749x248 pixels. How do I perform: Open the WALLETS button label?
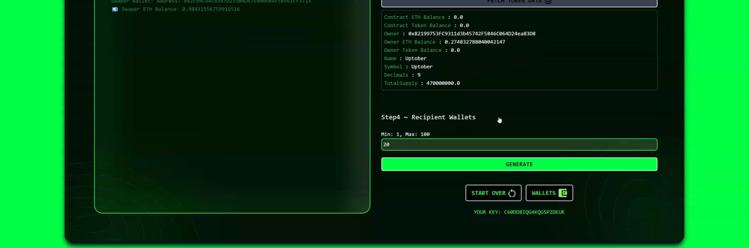543,193
